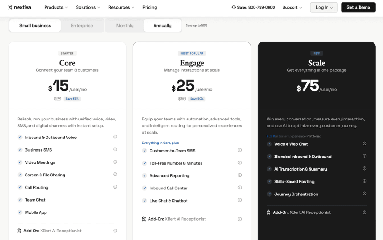Click the MOST POPULAR badge
This screenshot has width=383, height=240.
click(192, 53)
